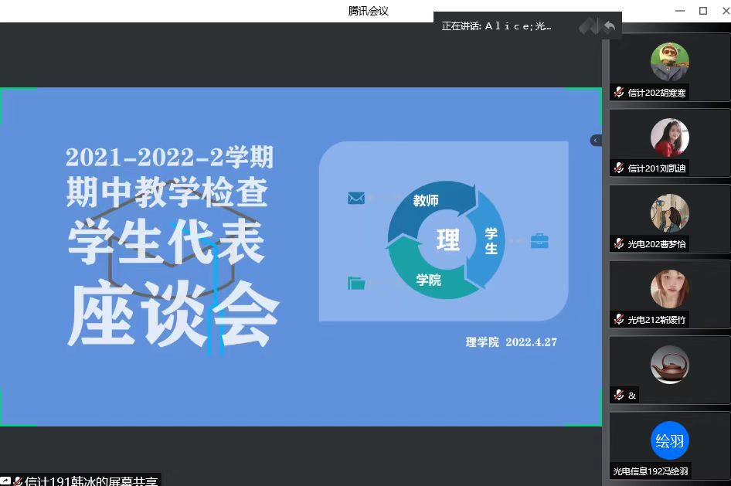Click the 光电信息192冯绘羽 name label
The height and width of the screenshot is (486, 731).
pyautogui.click(x=651, y=471)
